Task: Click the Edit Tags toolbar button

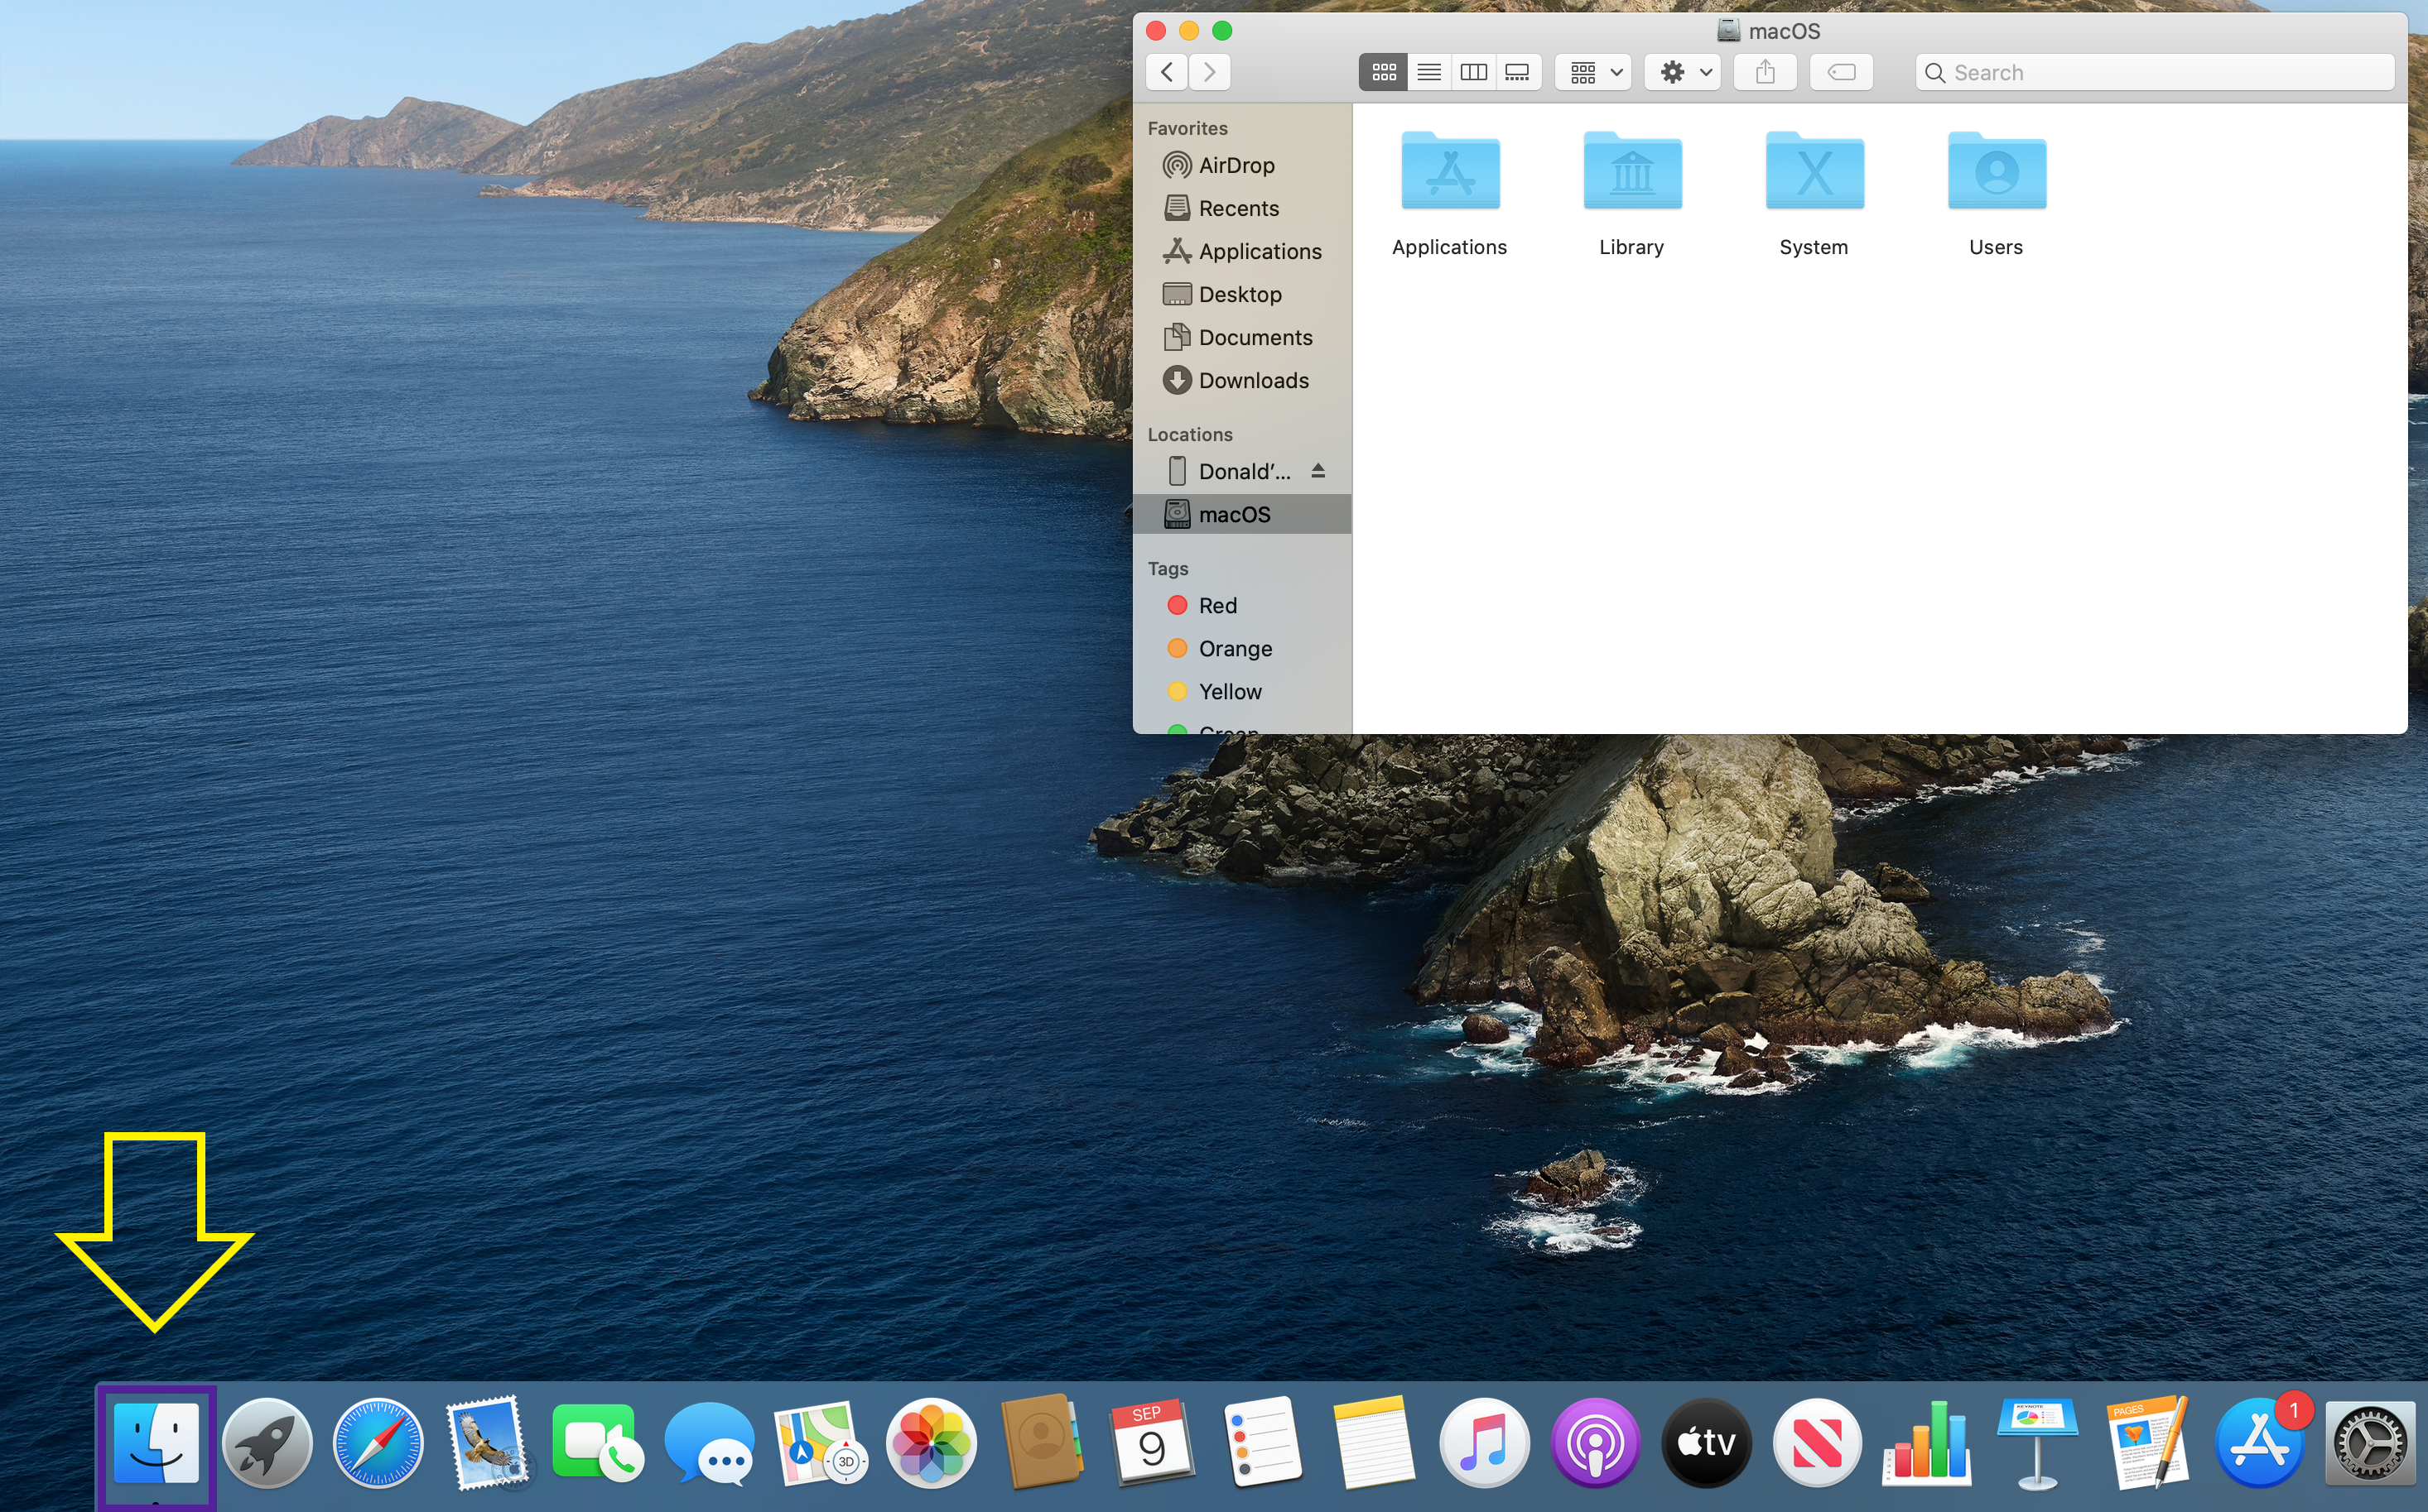Action: pyautogui.click(x=1841, y=72)
